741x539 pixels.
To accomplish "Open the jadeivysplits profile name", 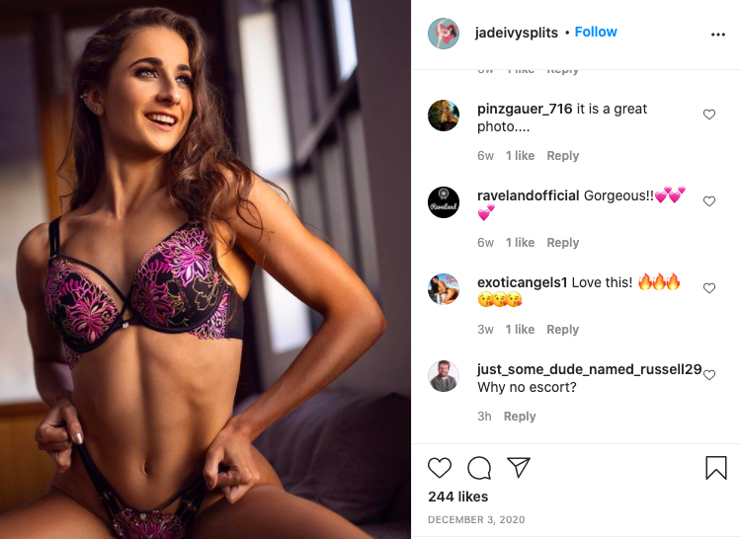I will 516,33.
